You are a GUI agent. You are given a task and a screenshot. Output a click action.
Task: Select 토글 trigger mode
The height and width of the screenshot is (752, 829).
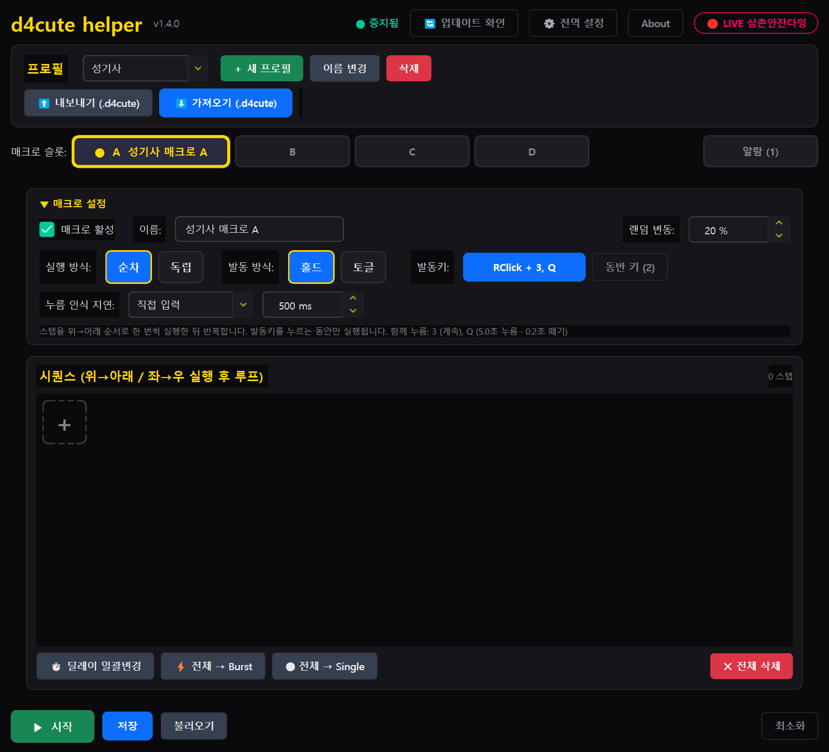[x=363, y=267]
